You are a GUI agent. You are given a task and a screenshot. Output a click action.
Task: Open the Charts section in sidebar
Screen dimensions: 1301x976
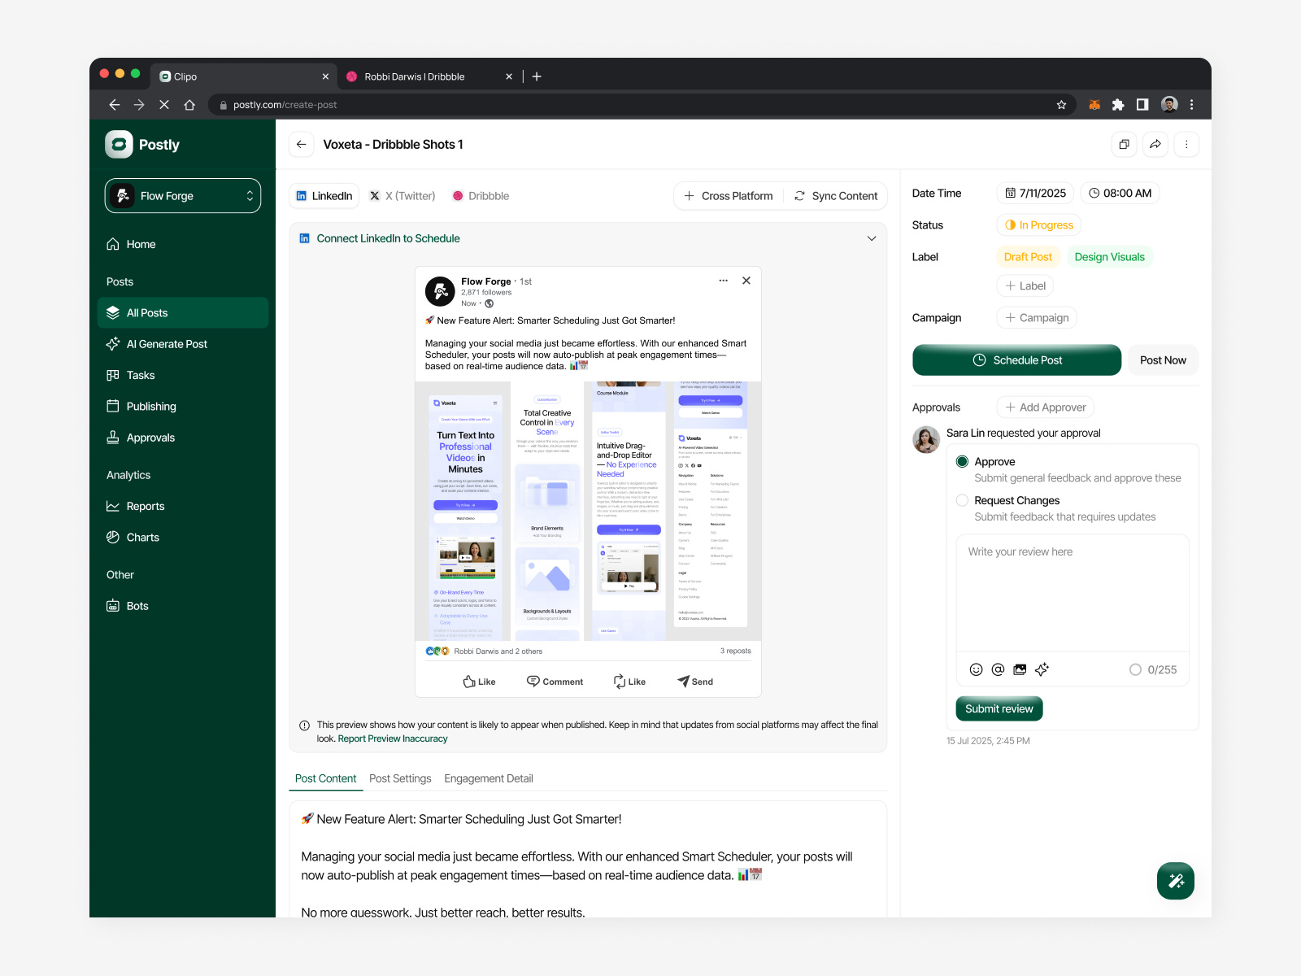(x=142, y=537)
